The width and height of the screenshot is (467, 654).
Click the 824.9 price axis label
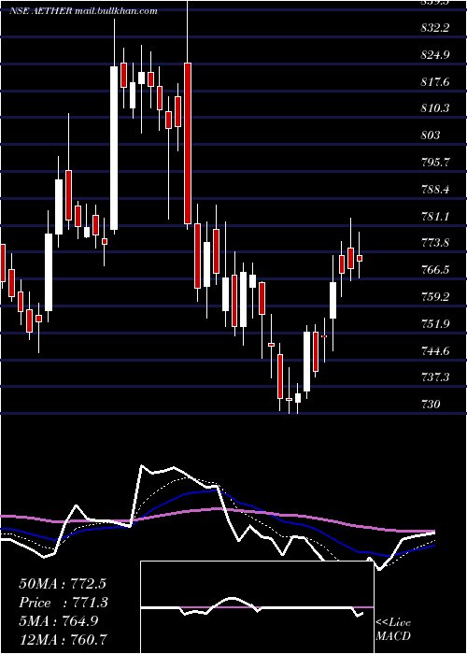435,54
